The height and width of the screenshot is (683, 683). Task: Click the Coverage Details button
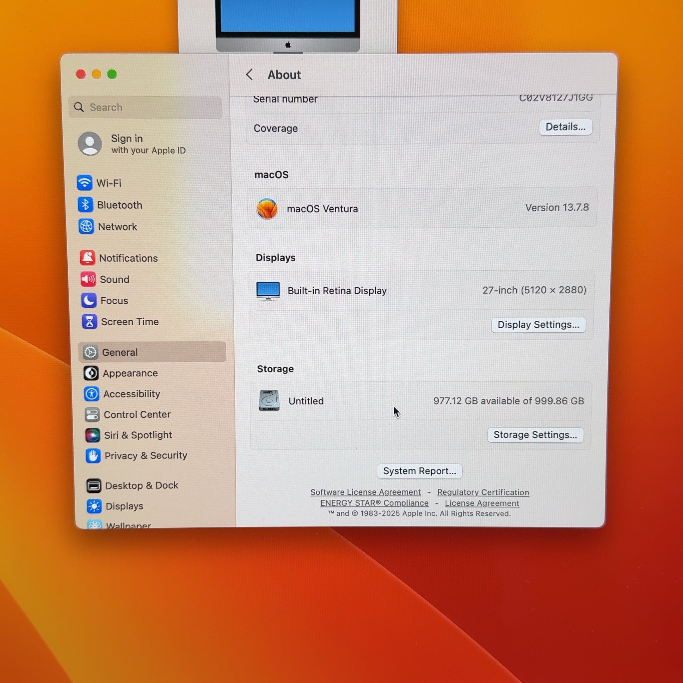click(565, 127)
